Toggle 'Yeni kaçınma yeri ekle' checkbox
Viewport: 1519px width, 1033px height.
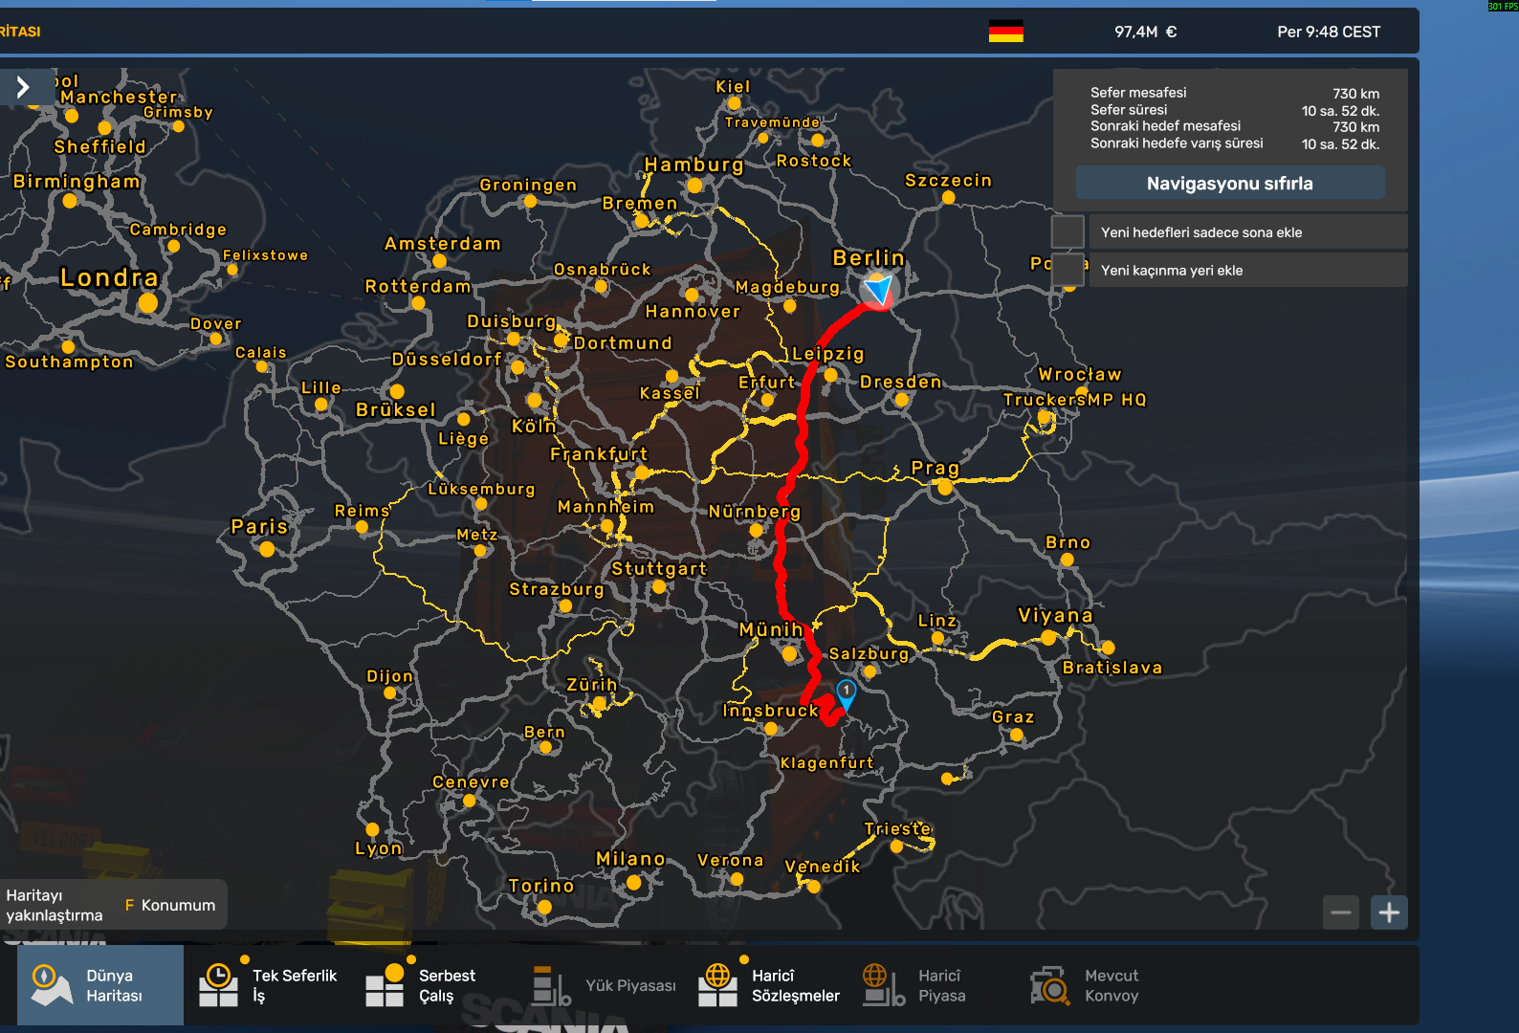coord(1068,270)
